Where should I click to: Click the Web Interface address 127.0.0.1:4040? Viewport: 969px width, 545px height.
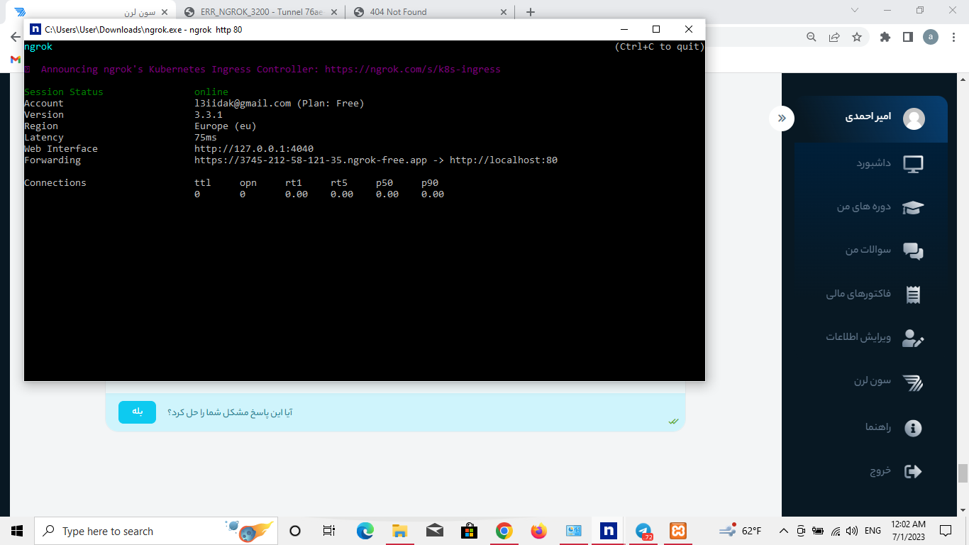point(254,149)
